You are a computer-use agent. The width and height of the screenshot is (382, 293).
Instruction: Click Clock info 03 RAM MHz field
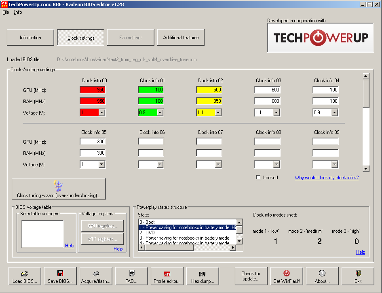pyautogui.click(x=267, y=101)
